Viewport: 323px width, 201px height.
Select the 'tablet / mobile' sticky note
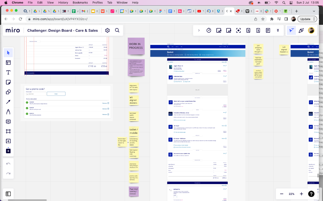[x=133, y=131]
